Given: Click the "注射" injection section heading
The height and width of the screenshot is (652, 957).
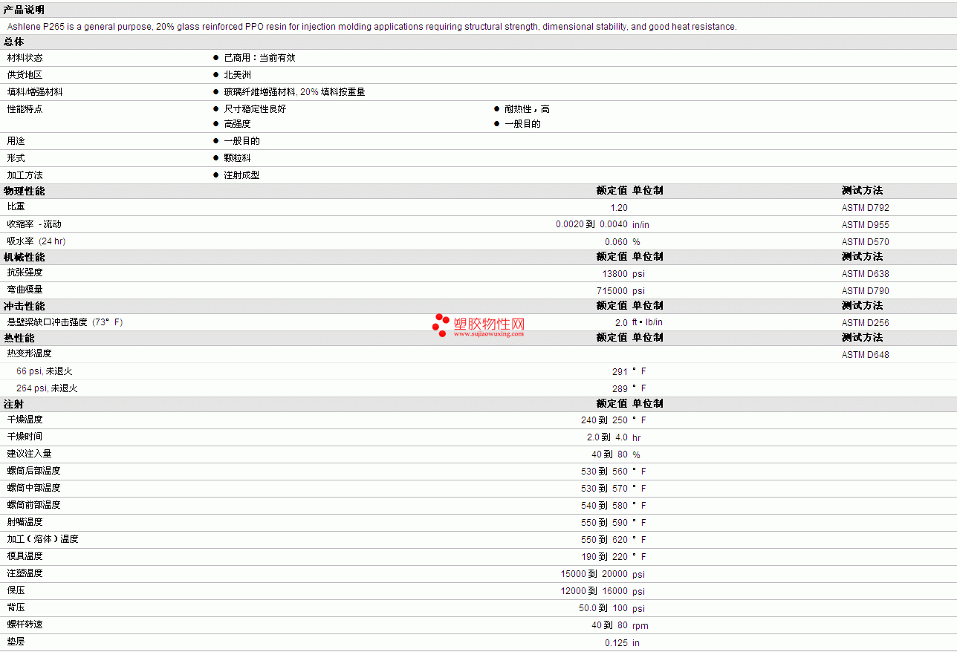Looking at the screenshot, I should coord(13,404).
